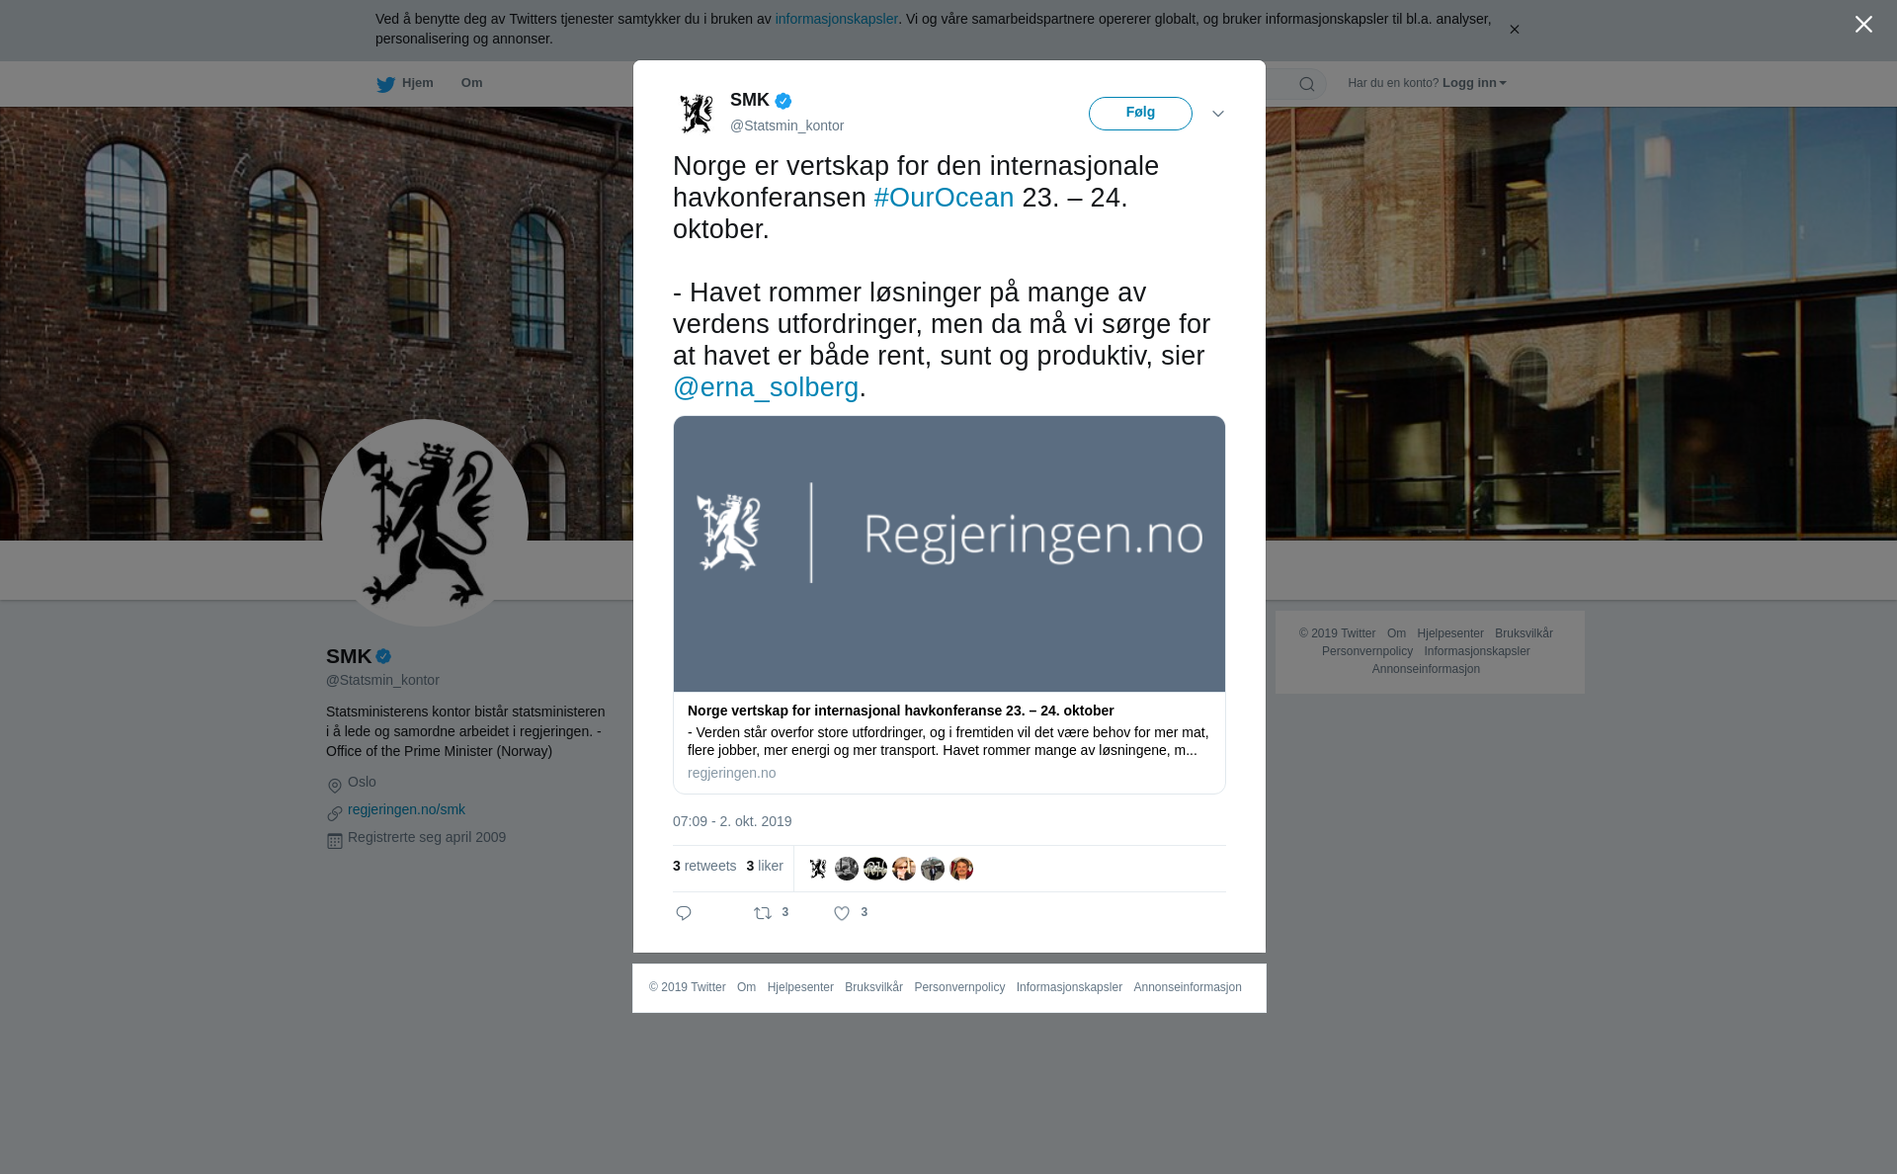Image resolution: width=1897 pixels, height=1174 pixels.
Task: Click the search magnifier icon
Action: tap(1307, 84)
